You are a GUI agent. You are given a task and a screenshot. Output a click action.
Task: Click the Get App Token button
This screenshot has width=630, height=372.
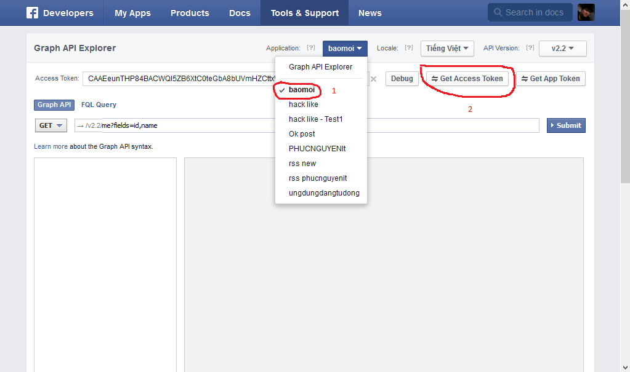pos(551,79)
